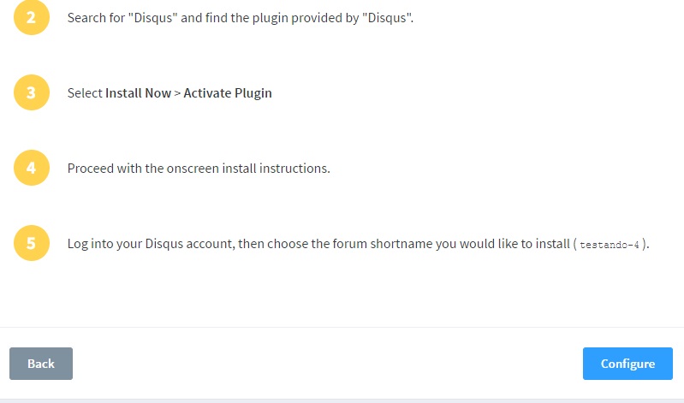Click the > separator after Install Now

(x=177, y=93)
